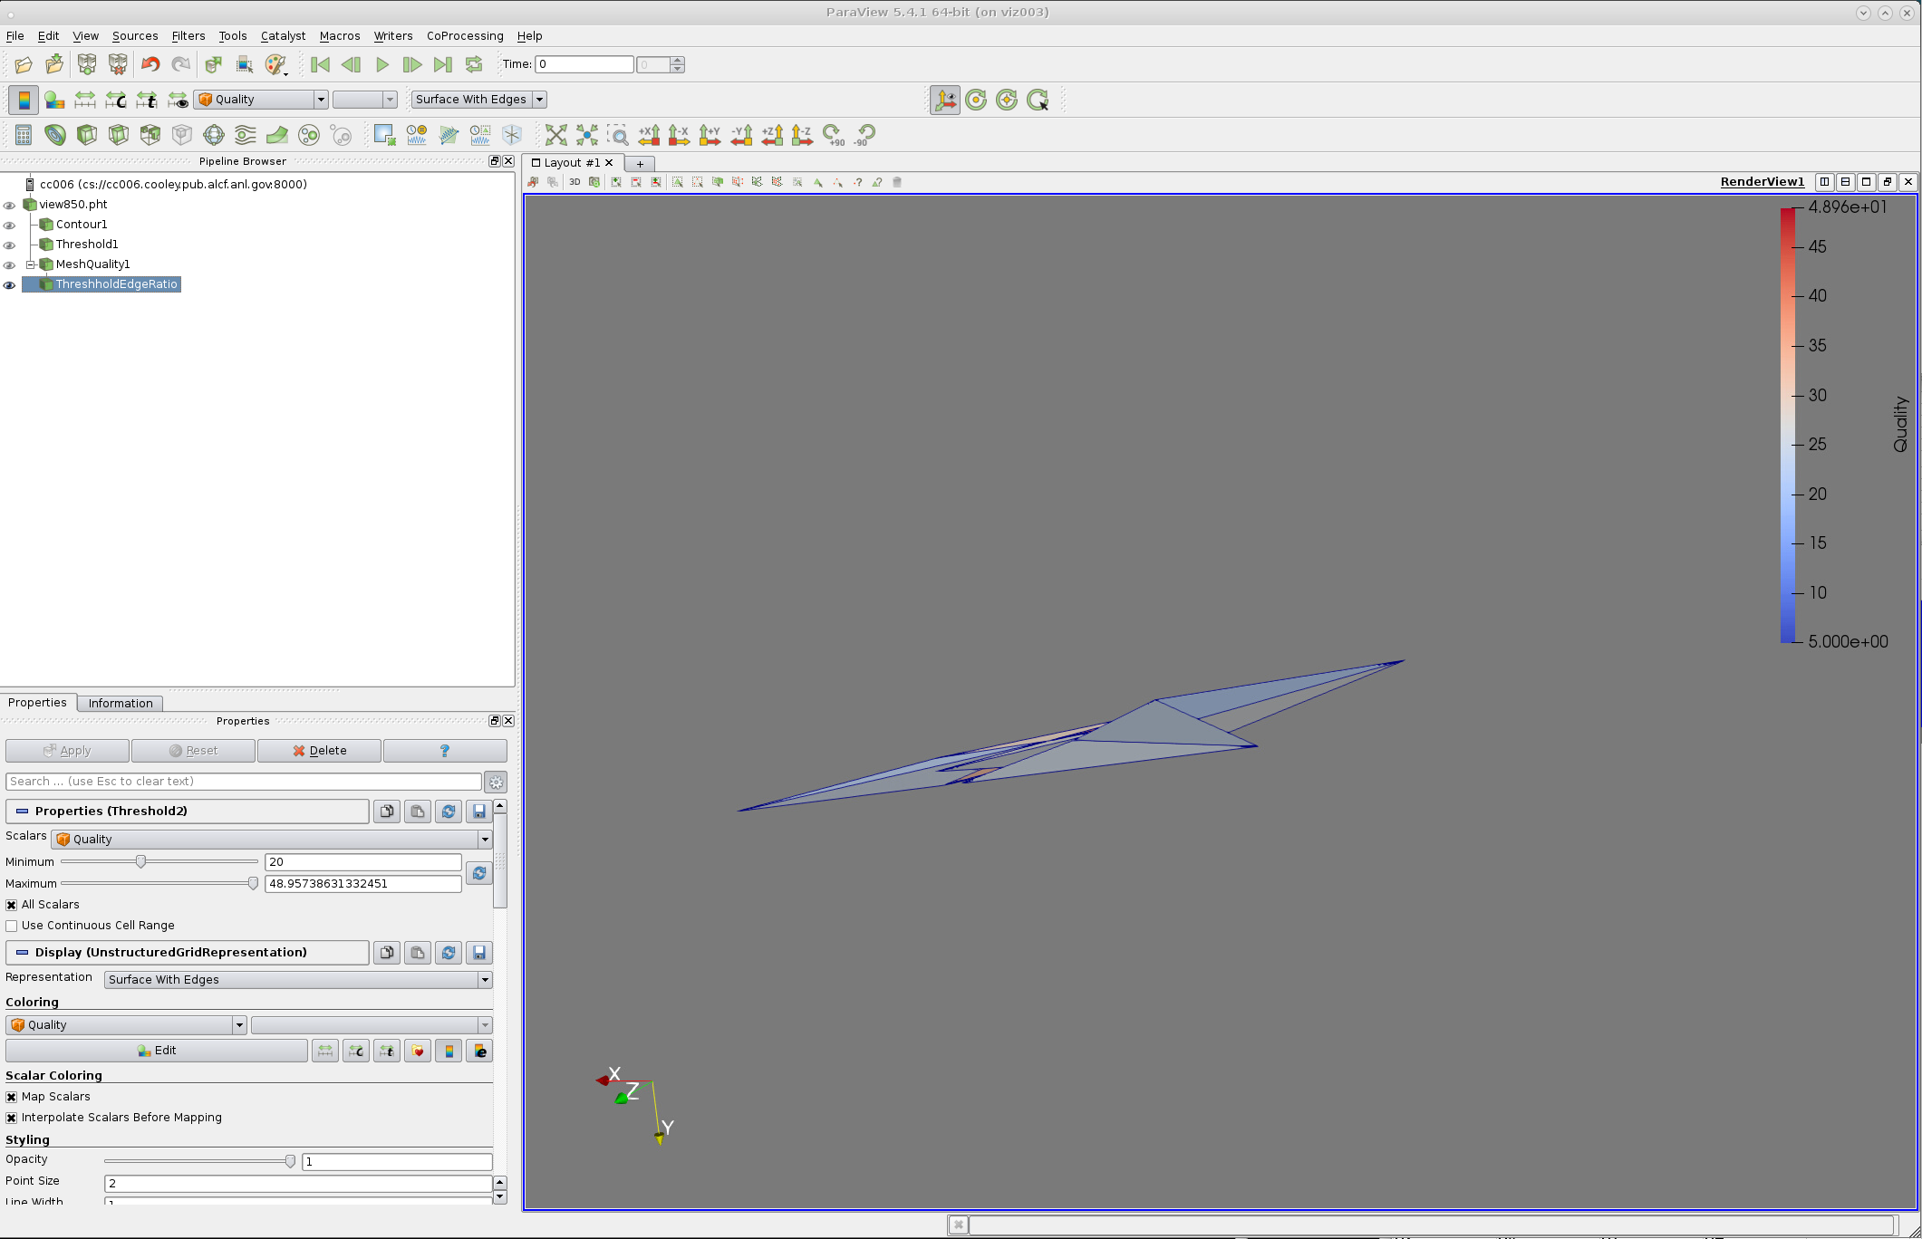The image size is (1922, 1239).
Task: Click the Zoom to box icon
Action: 617,135
